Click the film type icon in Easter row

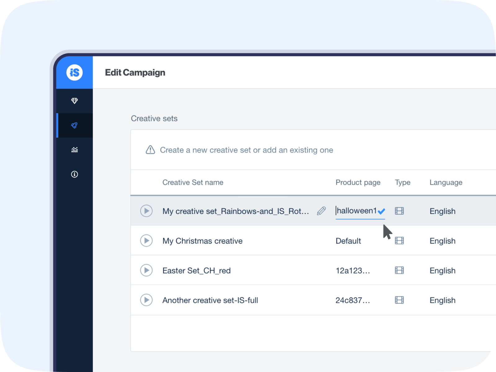(x=399, y=270)
